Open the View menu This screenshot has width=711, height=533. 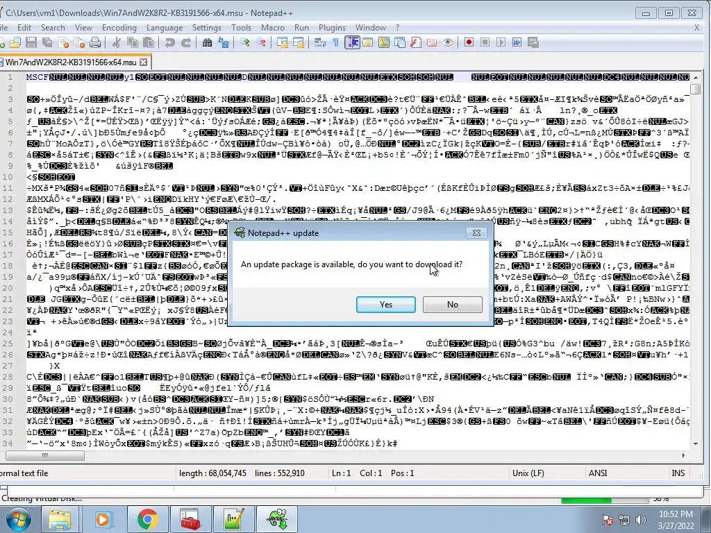(x=83, y=28)
